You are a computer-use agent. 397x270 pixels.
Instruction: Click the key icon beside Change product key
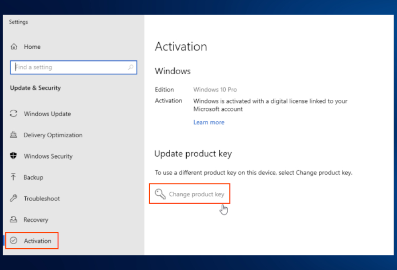point(160,193)
